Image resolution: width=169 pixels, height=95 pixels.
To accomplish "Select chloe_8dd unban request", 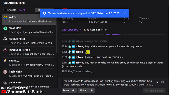I will pyautogui.click(x=29, y=30).
